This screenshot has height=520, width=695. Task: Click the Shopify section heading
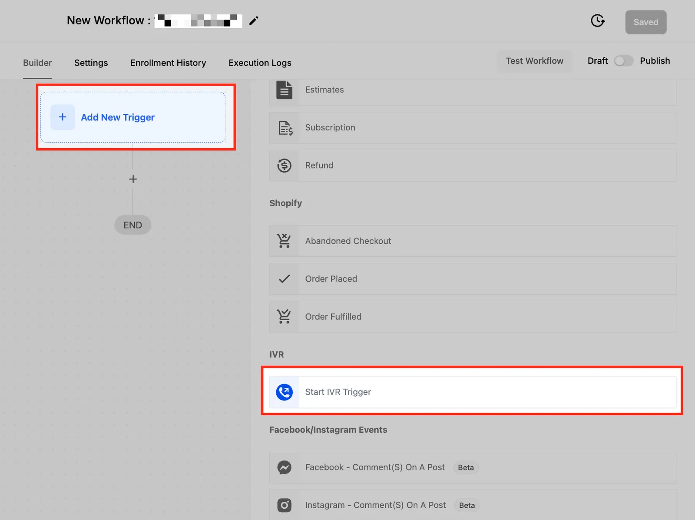tap(285, 203)
